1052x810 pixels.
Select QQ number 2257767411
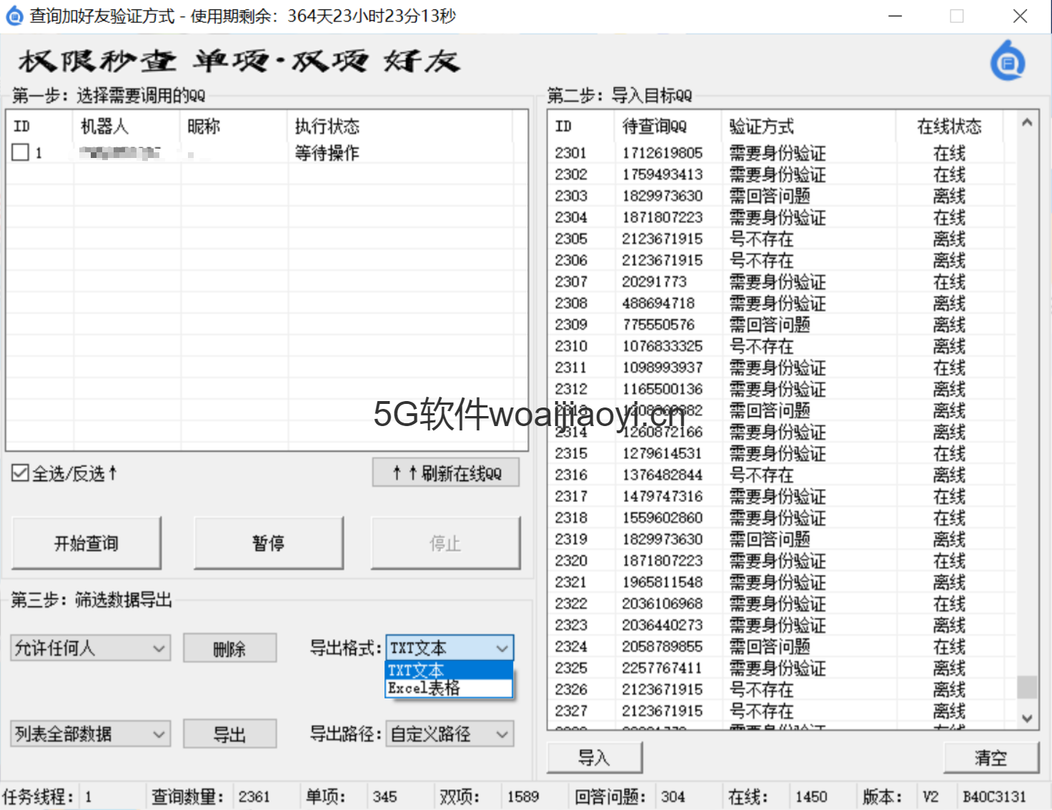click(x=662, y=668)
